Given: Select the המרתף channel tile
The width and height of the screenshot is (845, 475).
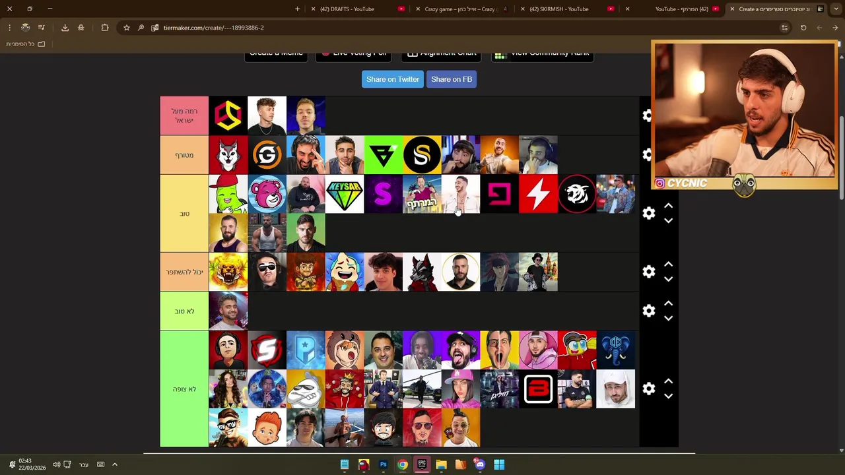Looking at the screenshot, I should tap(422, 194).
